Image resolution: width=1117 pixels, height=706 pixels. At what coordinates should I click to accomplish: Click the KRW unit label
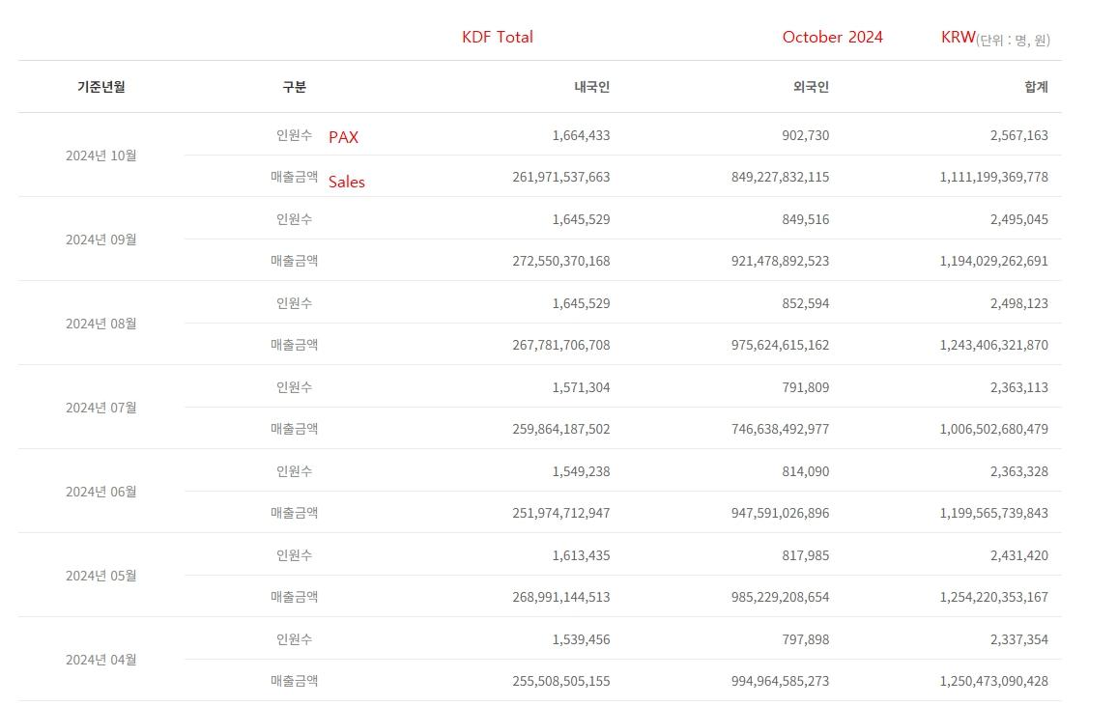958,38
